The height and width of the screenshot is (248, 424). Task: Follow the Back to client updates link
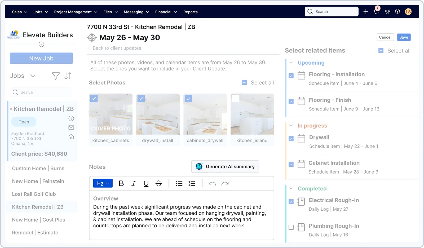tap(117, 48)
